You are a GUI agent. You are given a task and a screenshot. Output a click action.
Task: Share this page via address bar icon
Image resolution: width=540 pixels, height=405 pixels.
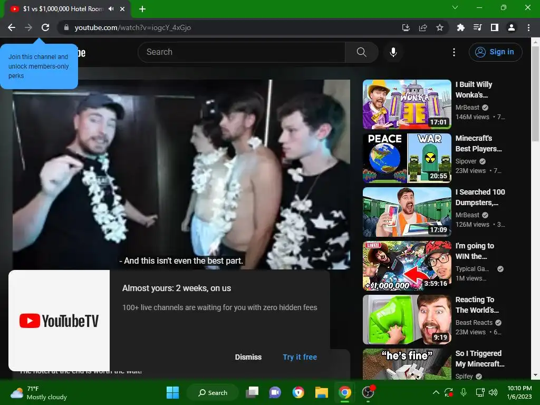coord(423,27)
